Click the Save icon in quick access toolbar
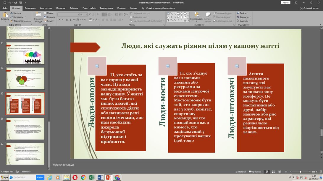The image size is (323, 181). pyautogui.click(x=4, y=3)
